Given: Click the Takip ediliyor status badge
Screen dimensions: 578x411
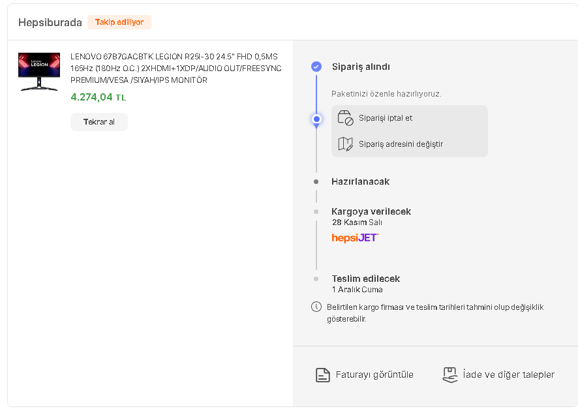Looking at the screenshot, I should click(x=119, y=22).
